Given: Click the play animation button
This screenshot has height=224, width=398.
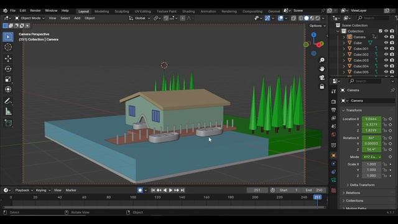Looking at the screenshot, I should click(x=170, y=190).
